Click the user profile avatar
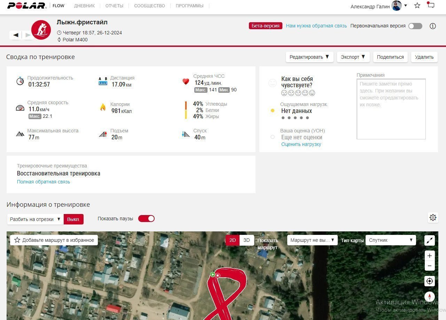The width and height of the screenshot is (446, 320). [x=397, y=6]
